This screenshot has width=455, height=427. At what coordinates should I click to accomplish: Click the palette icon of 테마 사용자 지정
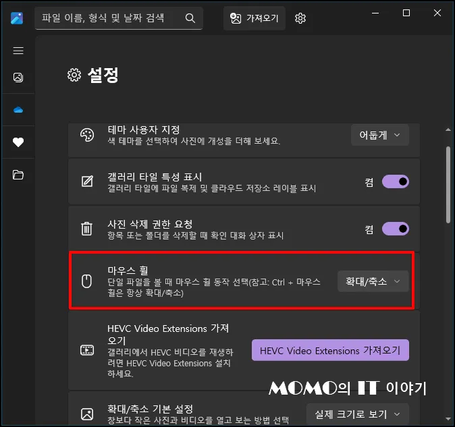coord(87,135)
